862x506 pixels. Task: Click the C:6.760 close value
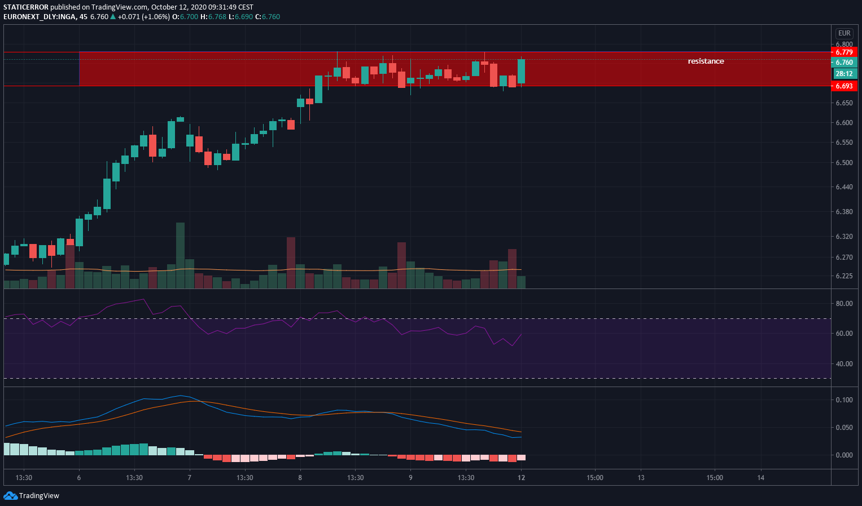tap(268, 16)
